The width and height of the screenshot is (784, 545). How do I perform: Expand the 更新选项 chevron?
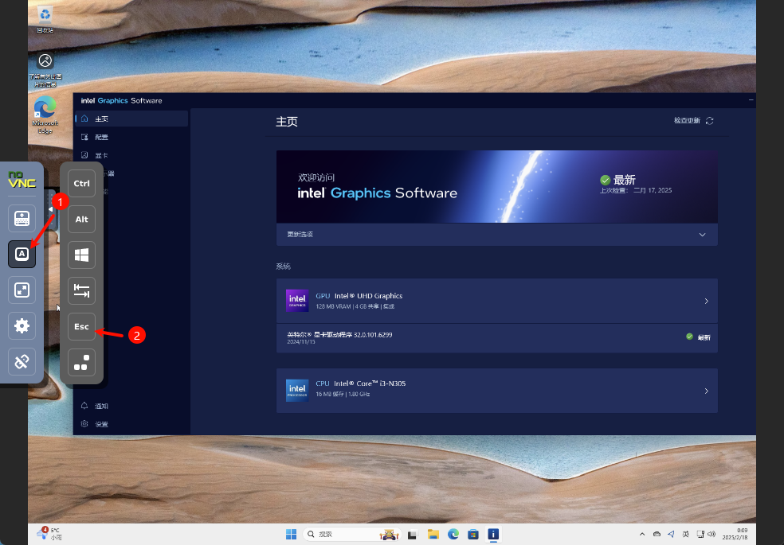point(702,235)
